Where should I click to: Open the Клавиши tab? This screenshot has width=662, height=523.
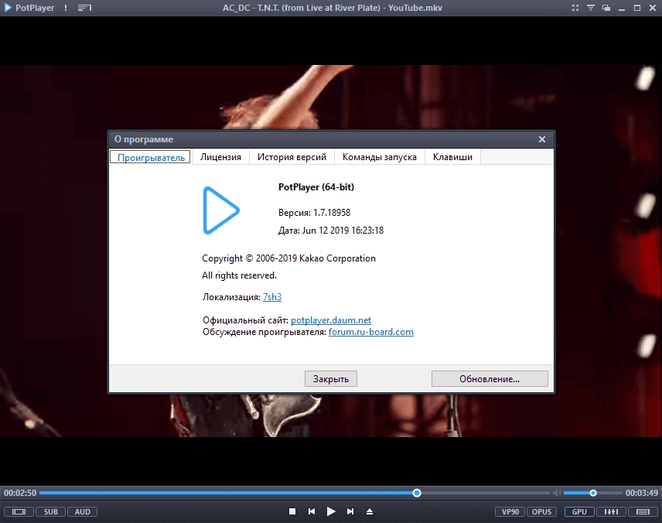(452, 157)
